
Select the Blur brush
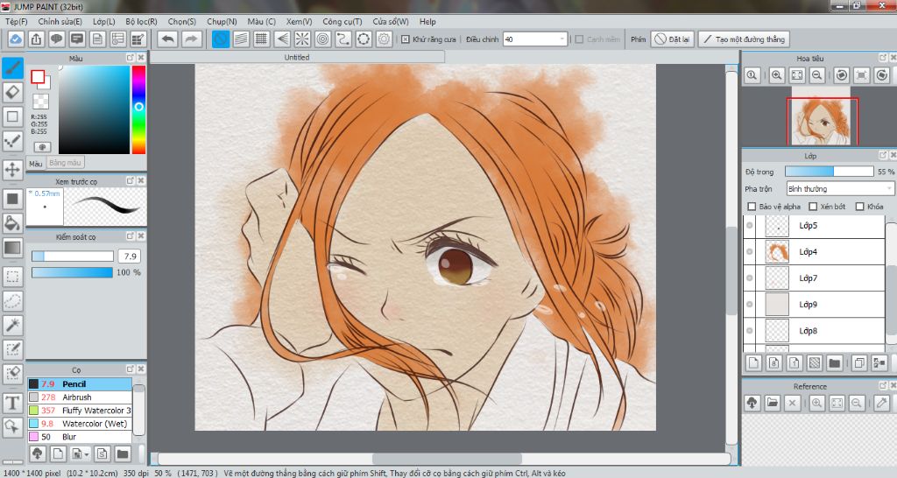coord(80,436)
